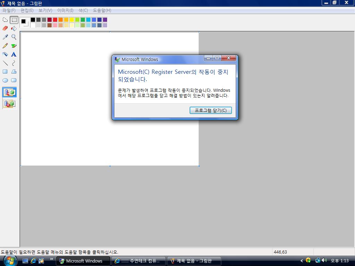The image size is (355, 266).
Task: Click Show Desktop in Quick Launch
Action: coord(25,261)
